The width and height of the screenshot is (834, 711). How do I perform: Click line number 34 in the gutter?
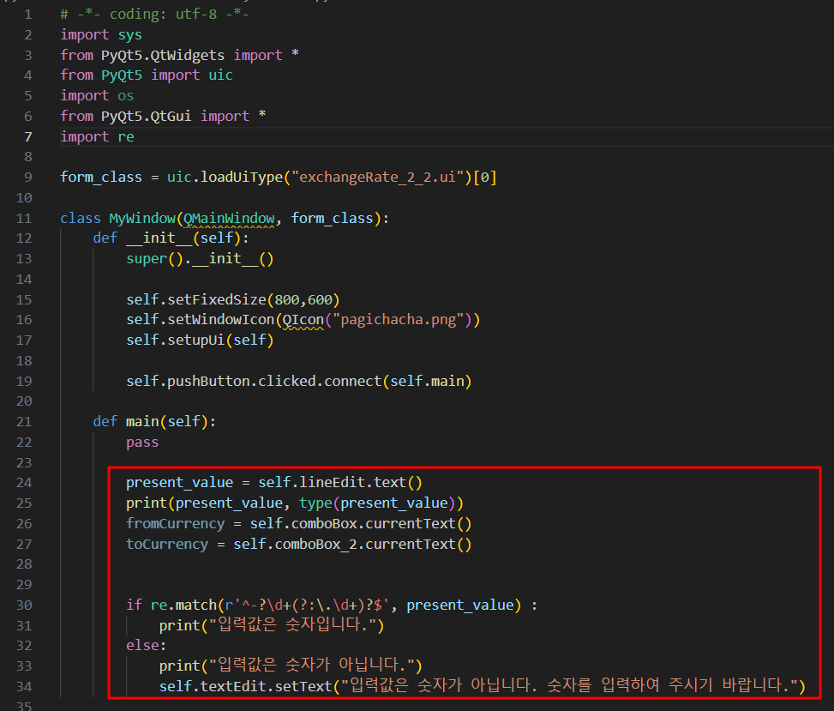[24, 687]
